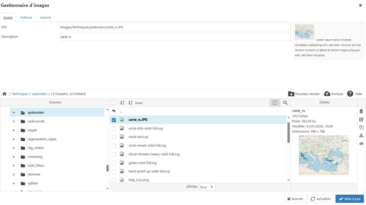Check hand-point-up-solid-full.svg checkbox
The height and width of the screenshot is (205, 366).
point(114,171)
